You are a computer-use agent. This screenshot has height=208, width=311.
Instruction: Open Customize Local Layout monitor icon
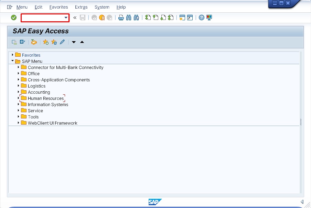click(209, 18)
